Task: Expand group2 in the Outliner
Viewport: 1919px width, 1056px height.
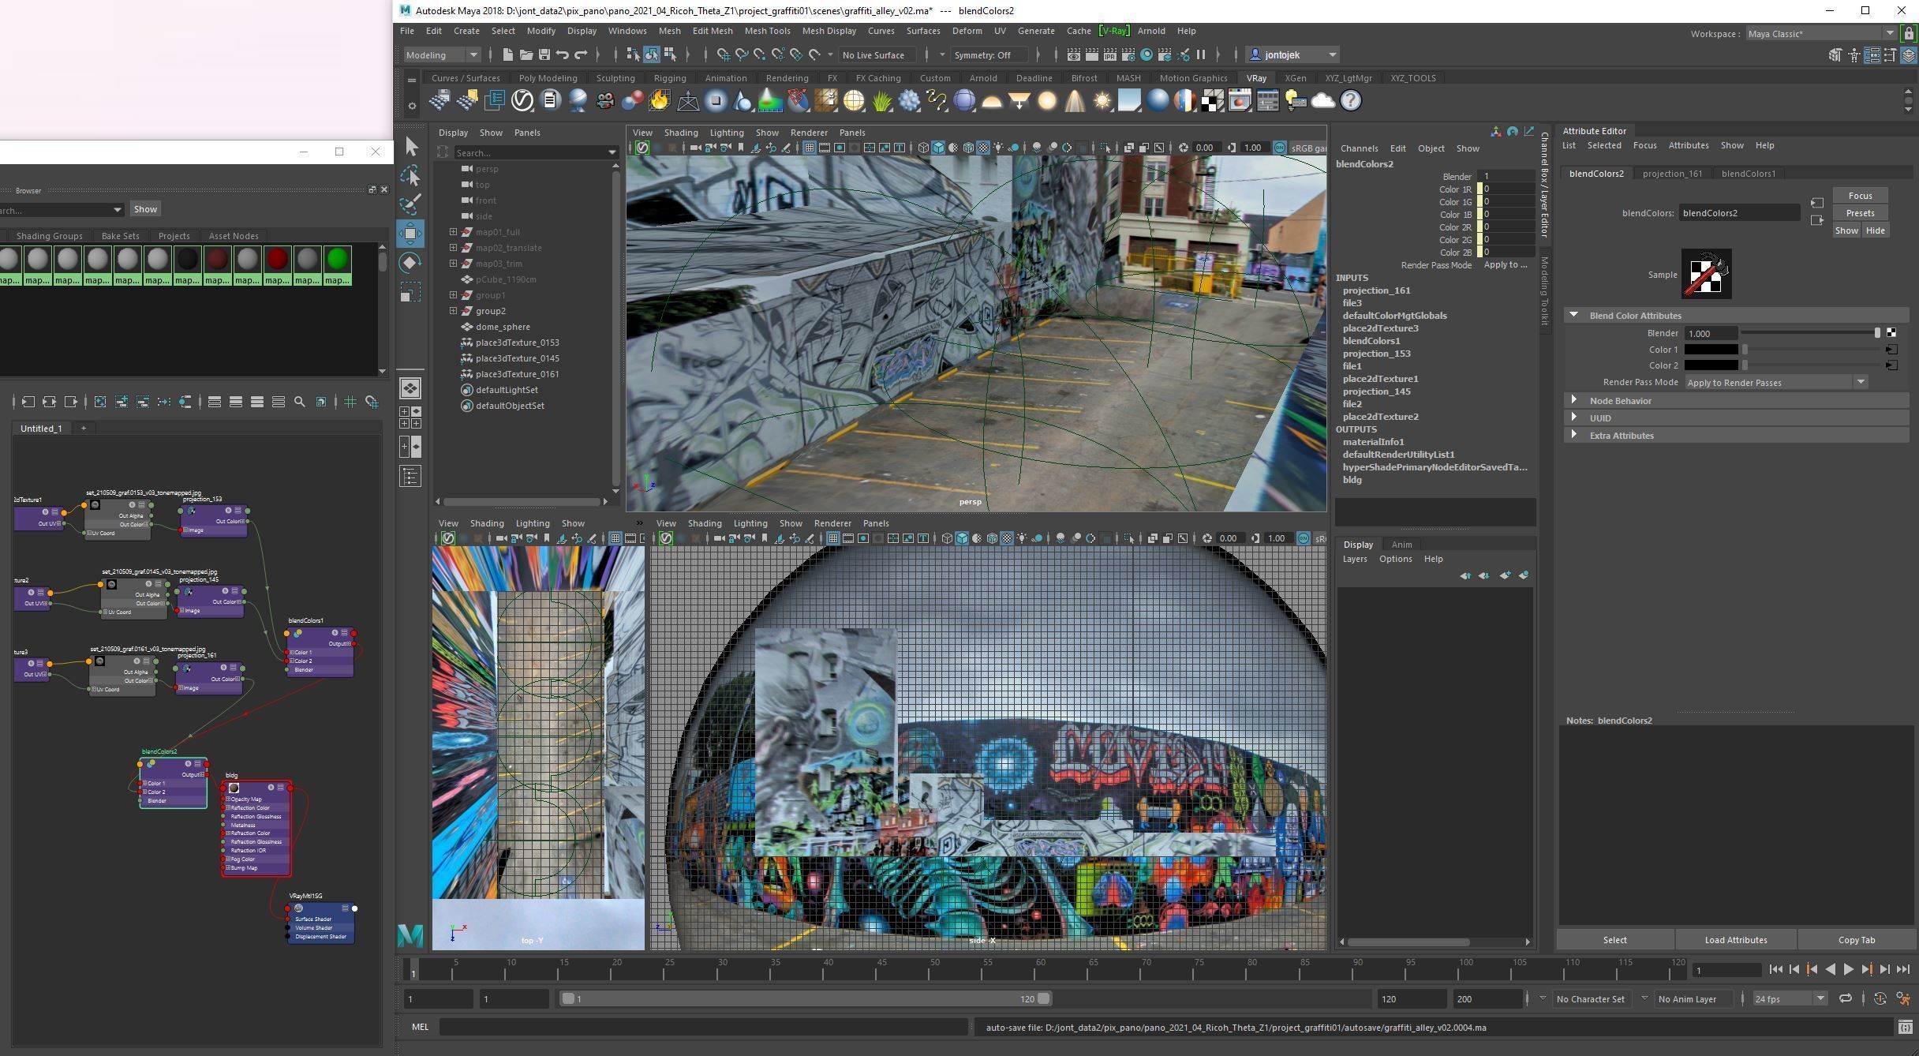Action: pyautogui.click(x=454, y=311)
